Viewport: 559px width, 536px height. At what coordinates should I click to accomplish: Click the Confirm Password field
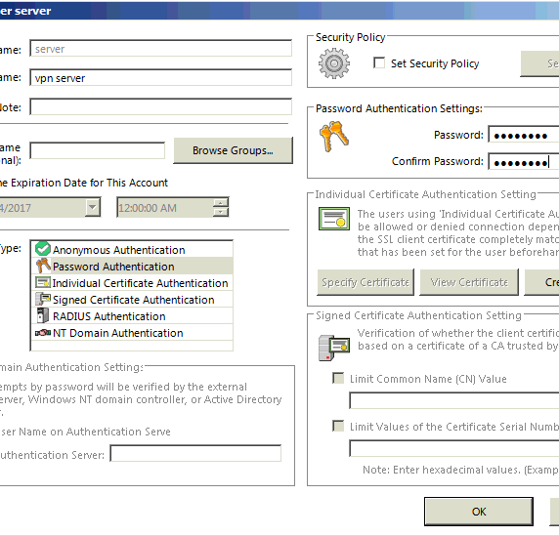pos(524,162)
